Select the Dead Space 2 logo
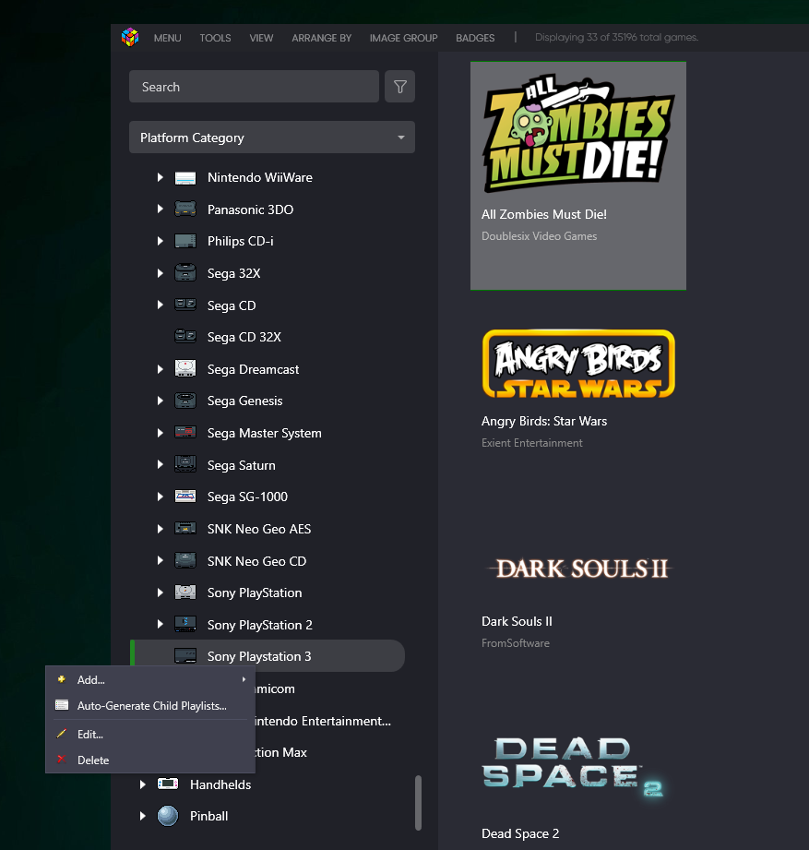This screenshot has height=850, width=809. point(572,767)
